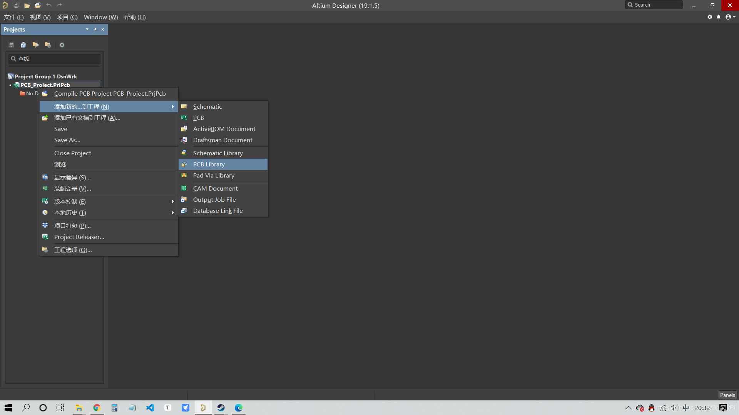739x415 pixels.
Task: Click the Panels button
Action: (x=727, y=395)
